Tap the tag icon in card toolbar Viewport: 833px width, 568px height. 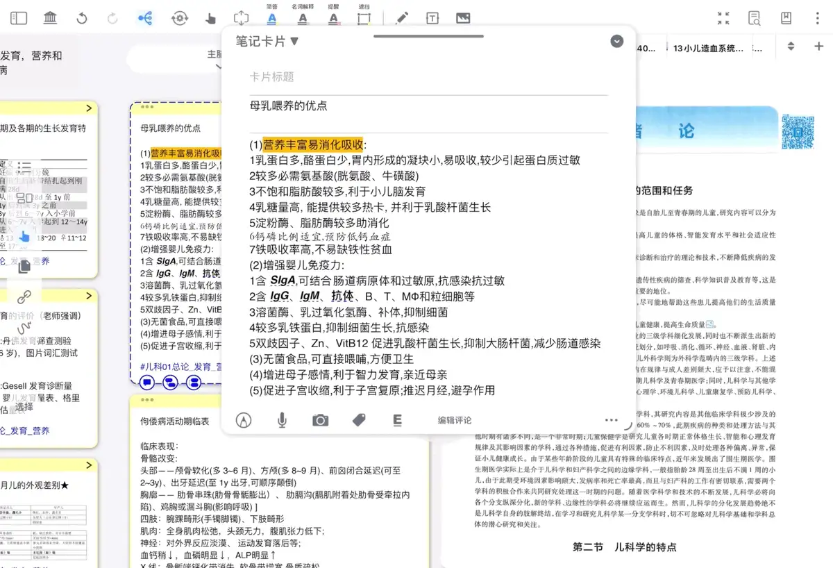point(359,420)
